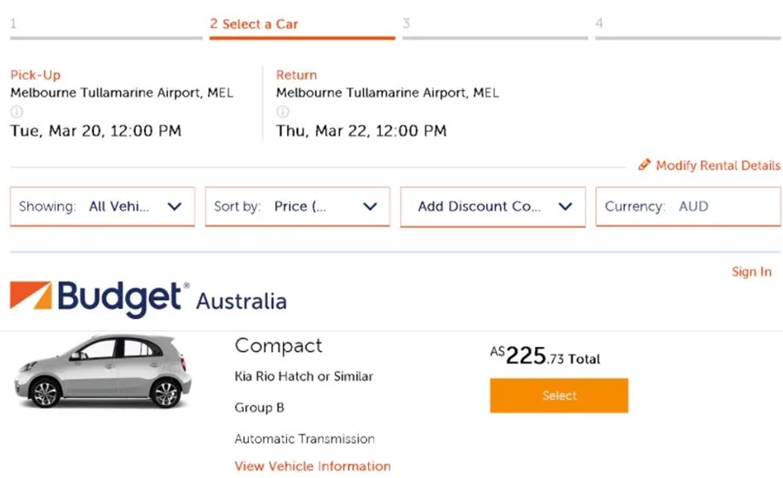Click the pencil icon beside Modify Rental Details
Viewport: 783px width, 478px height.
pyautogui.click(x=645, y=165)
